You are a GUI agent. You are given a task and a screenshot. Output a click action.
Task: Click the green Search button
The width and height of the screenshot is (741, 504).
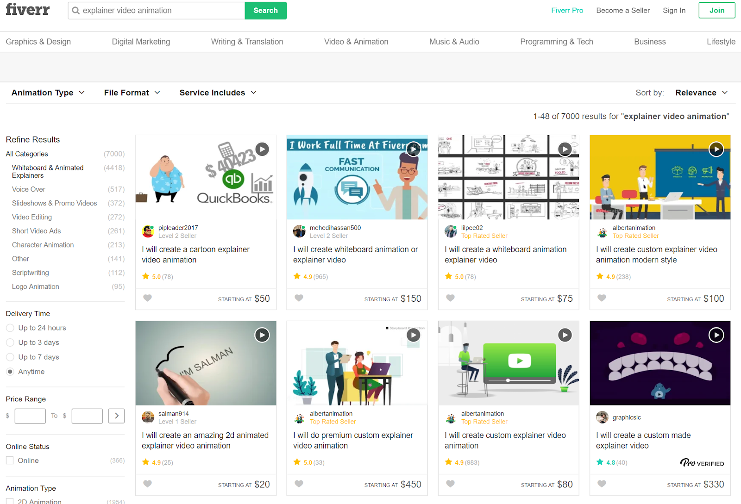pos(265,11)
